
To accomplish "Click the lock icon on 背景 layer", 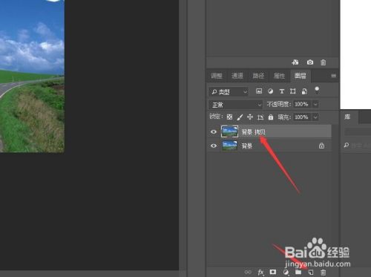I will tap(321, 146).
